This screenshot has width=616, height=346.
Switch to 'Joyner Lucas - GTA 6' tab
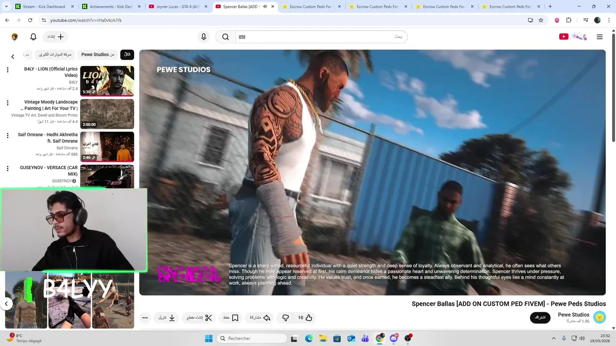point(177,7)
